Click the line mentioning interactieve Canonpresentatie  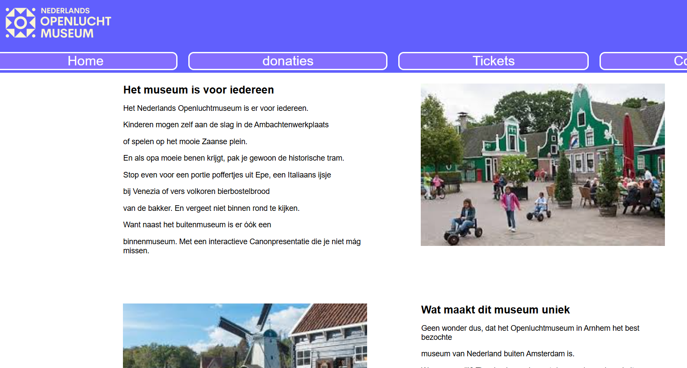[242, 242]
